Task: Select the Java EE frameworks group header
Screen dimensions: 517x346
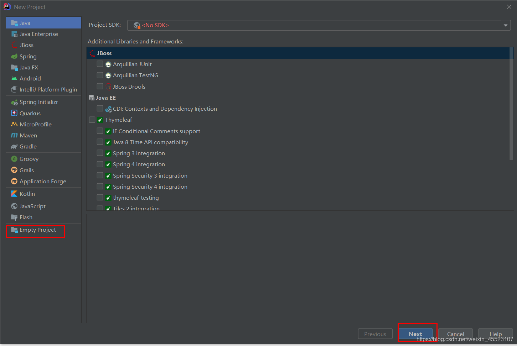Action: (x=298, y=98)
